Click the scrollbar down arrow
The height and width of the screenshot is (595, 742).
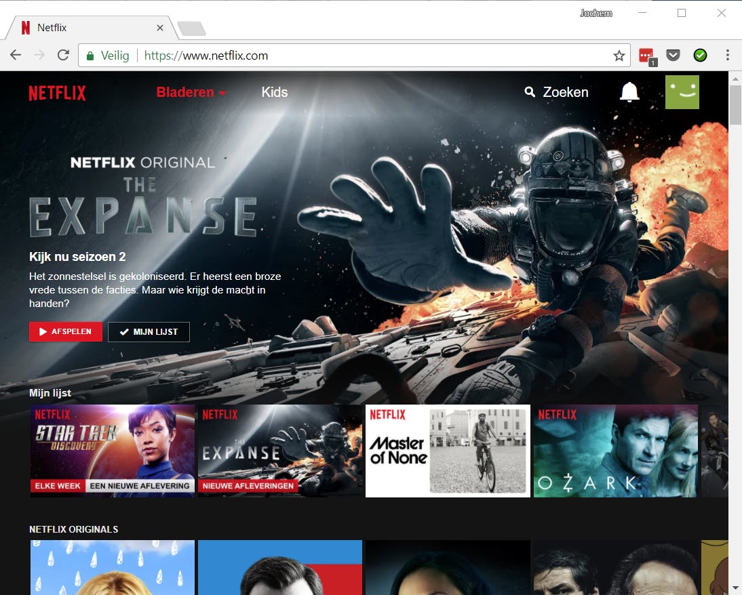(735, 588)
